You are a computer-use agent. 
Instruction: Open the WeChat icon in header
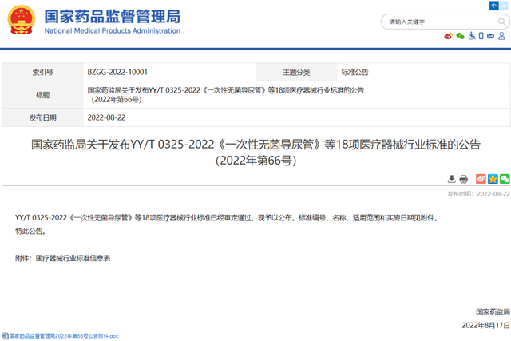point(460,36)
